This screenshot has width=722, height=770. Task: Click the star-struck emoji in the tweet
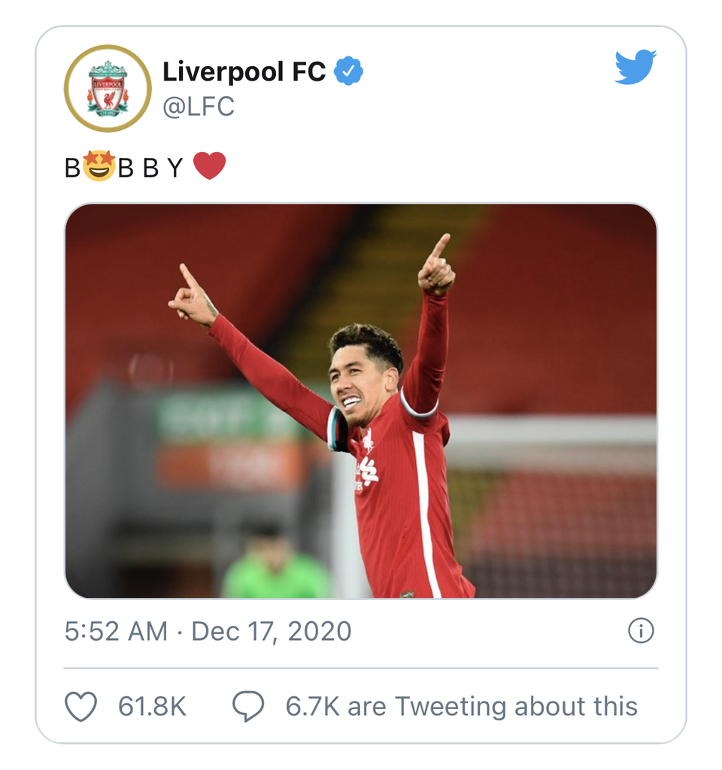click(99, 166)
